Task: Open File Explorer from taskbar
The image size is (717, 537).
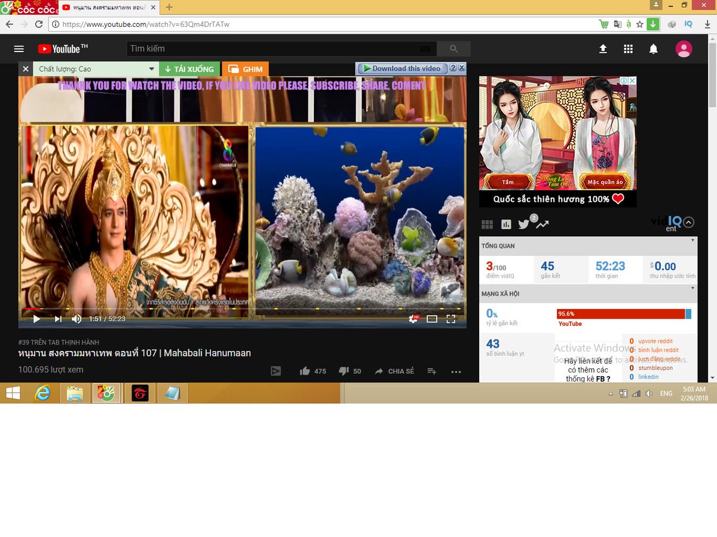Action: coord(75,393)
